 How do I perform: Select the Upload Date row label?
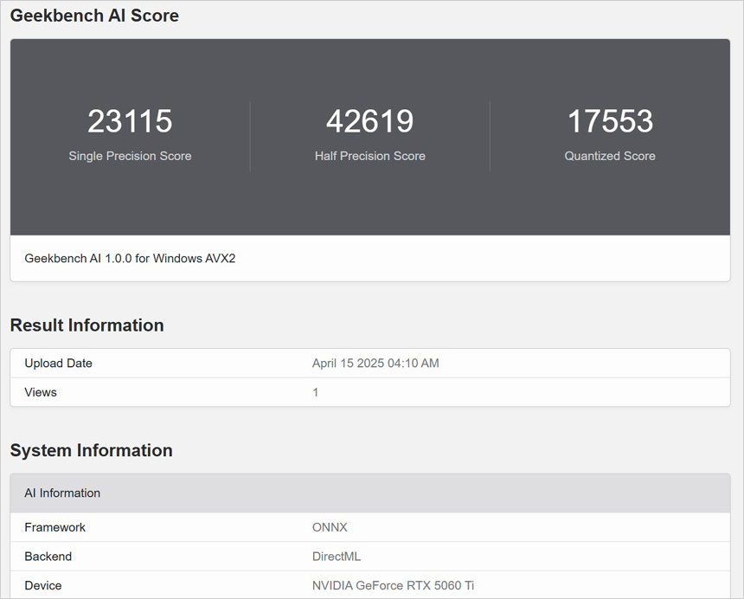[58, 364]
